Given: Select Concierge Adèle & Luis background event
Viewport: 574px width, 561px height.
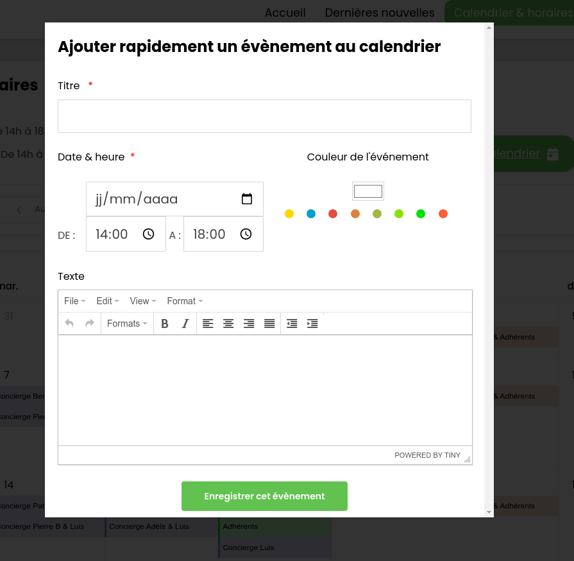Looking at the screenshot, I should [161, 526].
